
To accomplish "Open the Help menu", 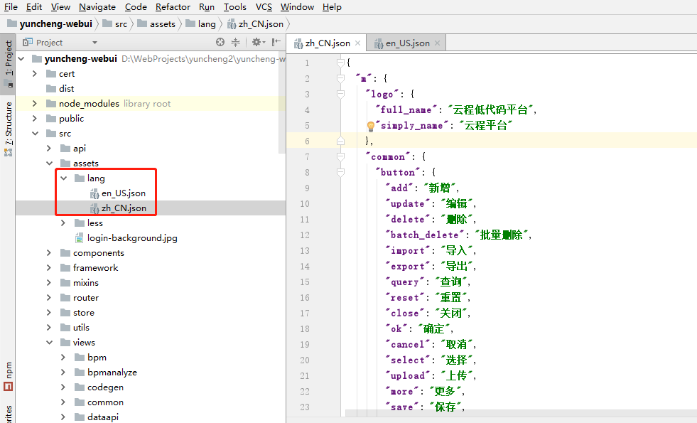I will pyautogui.click(x=332, y=7).
